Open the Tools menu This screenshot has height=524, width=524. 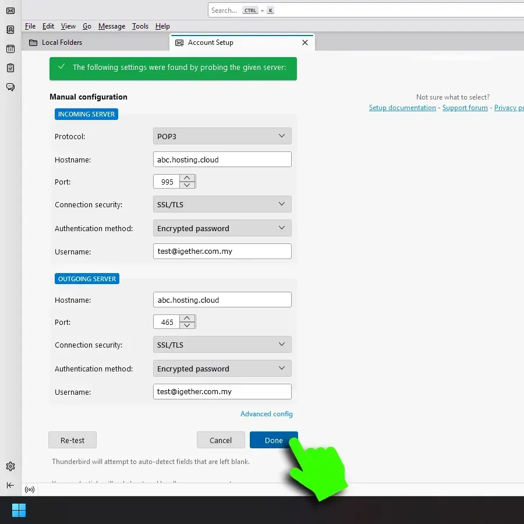click(140, 26)
